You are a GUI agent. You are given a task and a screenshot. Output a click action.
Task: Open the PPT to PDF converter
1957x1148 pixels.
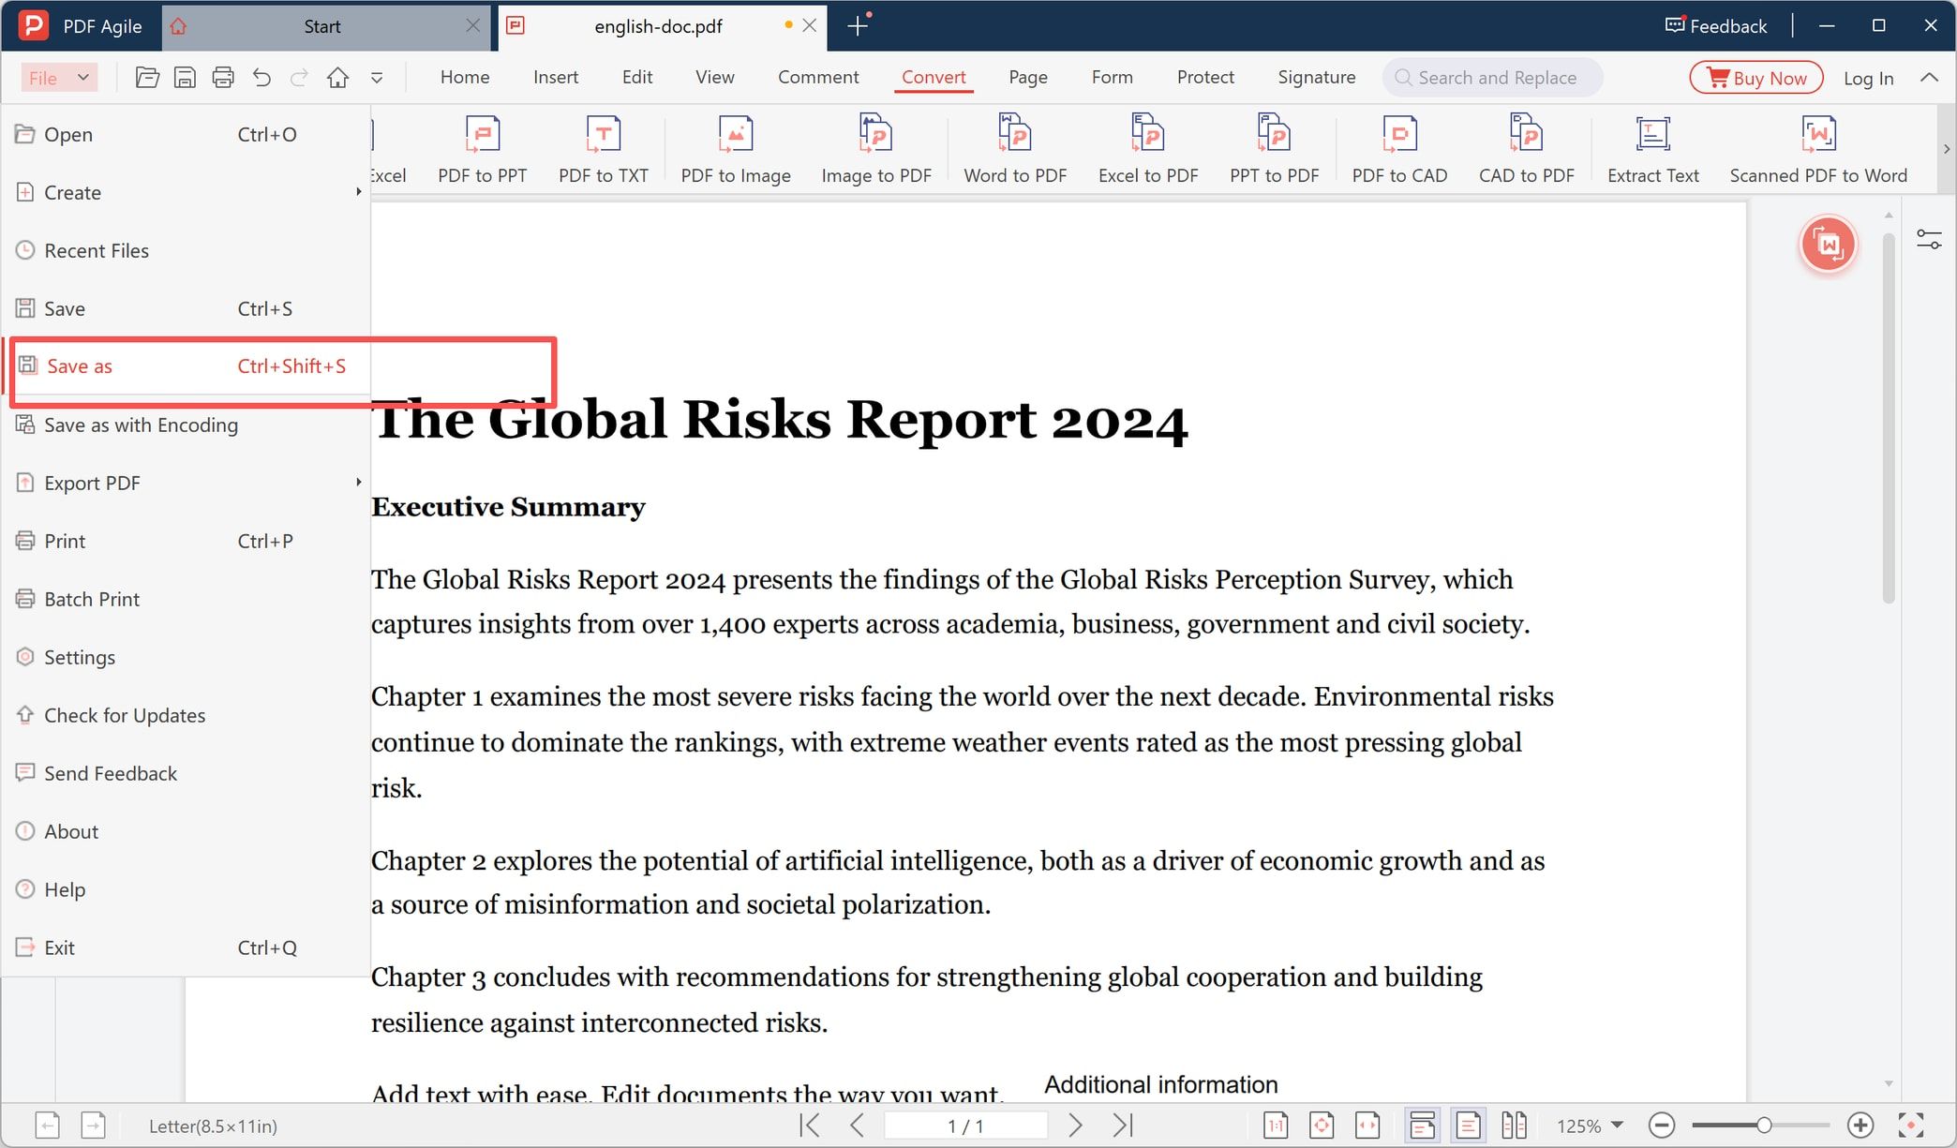[x=1274, y=149]
